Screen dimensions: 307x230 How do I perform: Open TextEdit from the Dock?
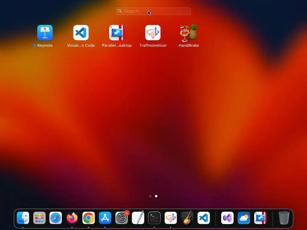(x=138, y=218)
